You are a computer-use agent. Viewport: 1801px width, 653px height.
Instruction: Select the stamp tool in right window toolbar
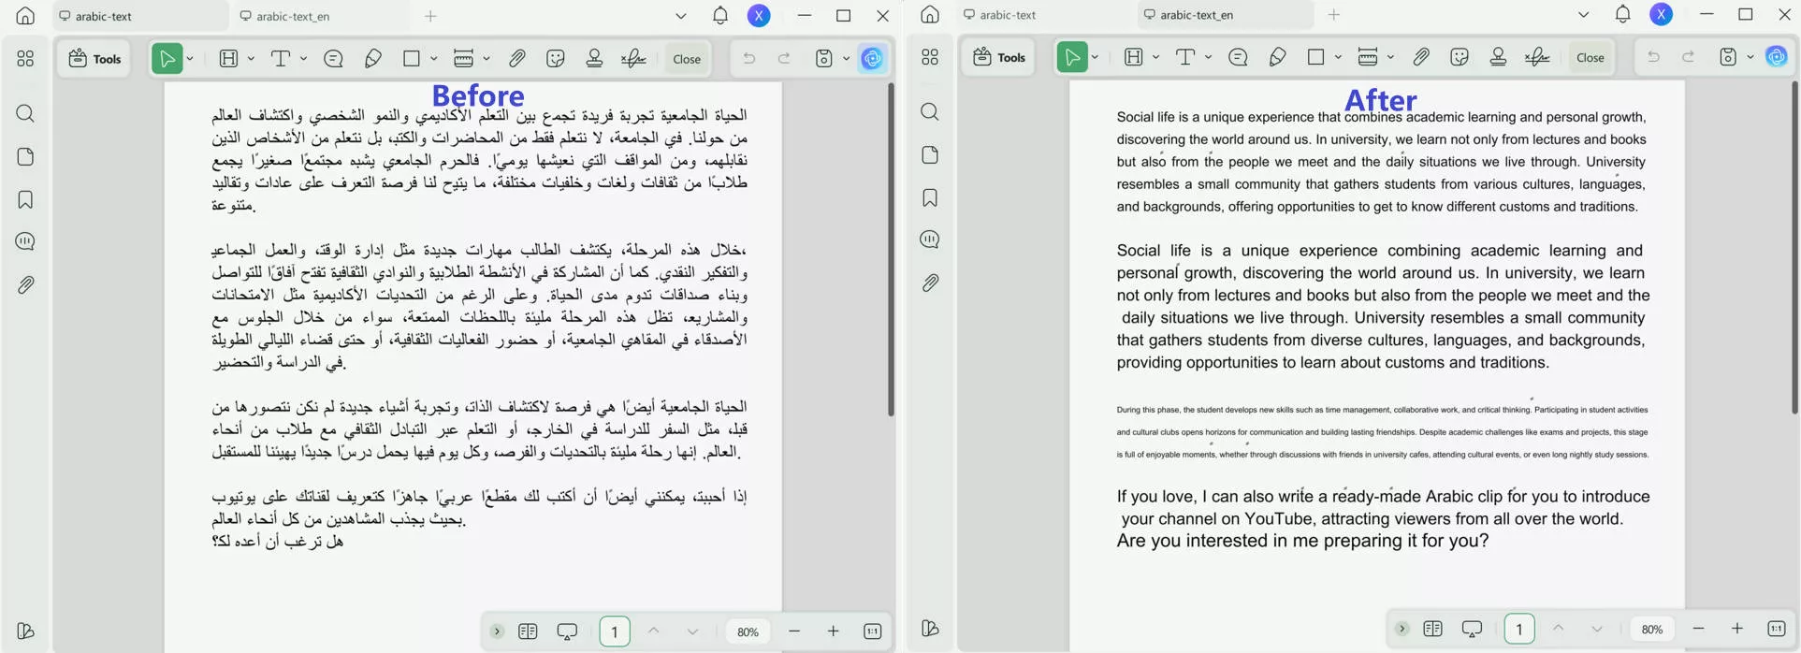tap(1498, 57)
